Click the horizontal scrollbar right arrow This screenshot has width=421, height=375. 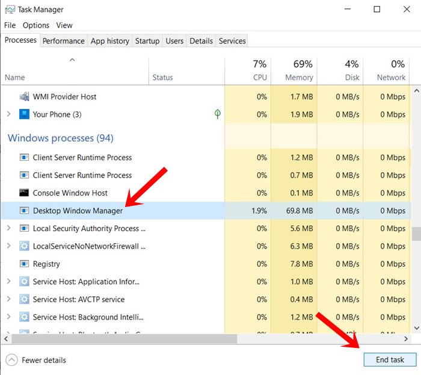[x=406, y=339]
